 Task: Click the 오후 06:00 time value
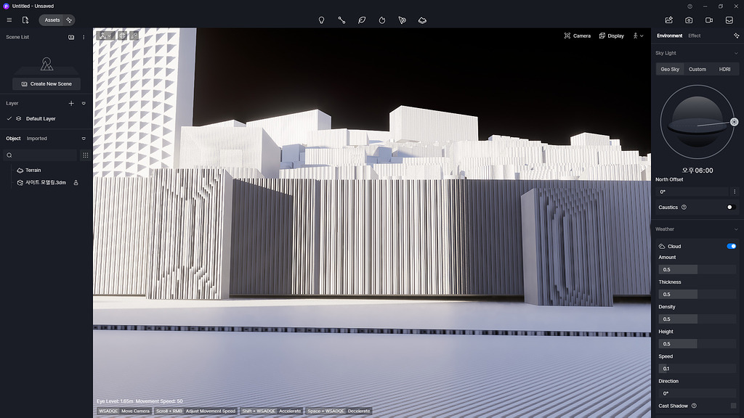click(697, 170)
